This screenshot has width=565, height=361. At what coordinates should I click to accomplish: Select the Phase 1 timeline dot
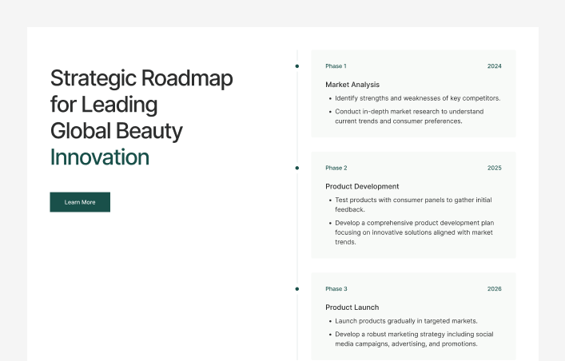click(x=297, y=66)
